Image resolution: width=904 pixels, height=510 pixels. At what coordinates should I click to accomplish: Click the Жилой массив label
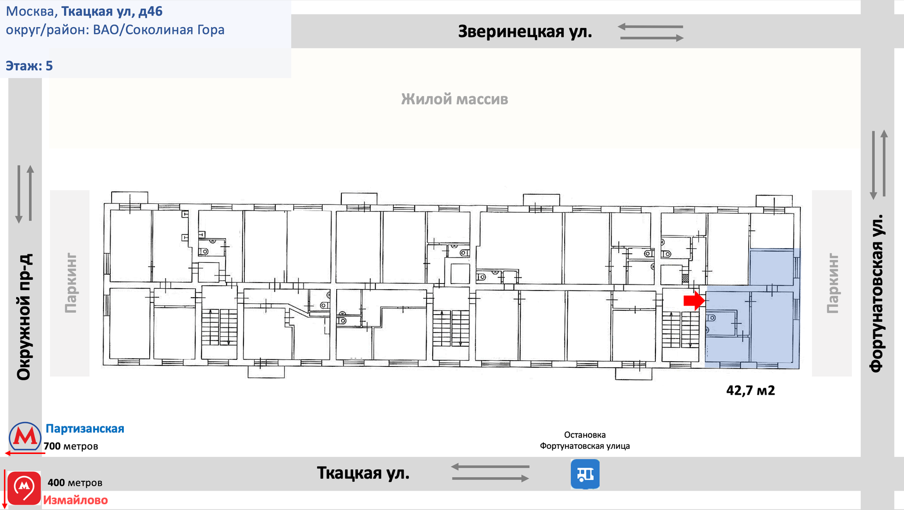(x=454, y=99)
